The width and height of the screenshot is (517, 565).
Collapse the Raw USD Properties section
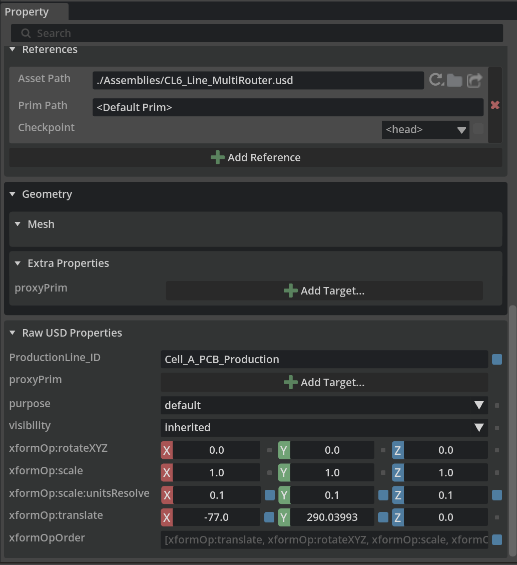point(13,333)
